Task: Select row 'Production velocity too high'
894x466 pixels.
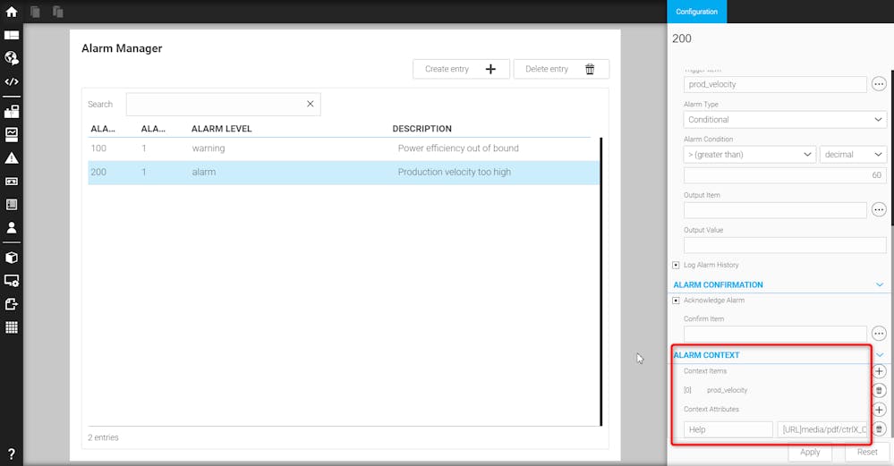Action: 344,172
